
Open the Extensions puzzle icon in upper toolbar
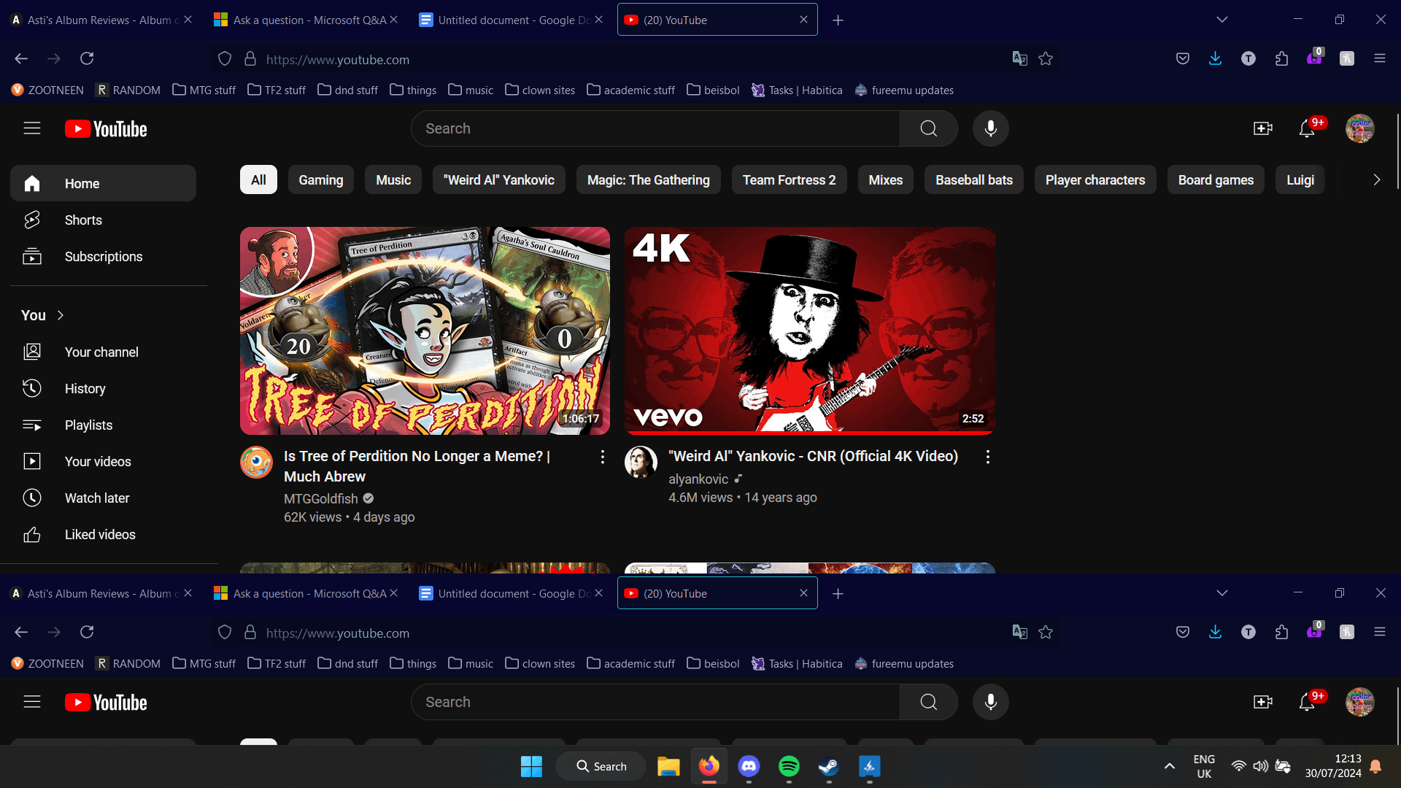(1281, 58)
